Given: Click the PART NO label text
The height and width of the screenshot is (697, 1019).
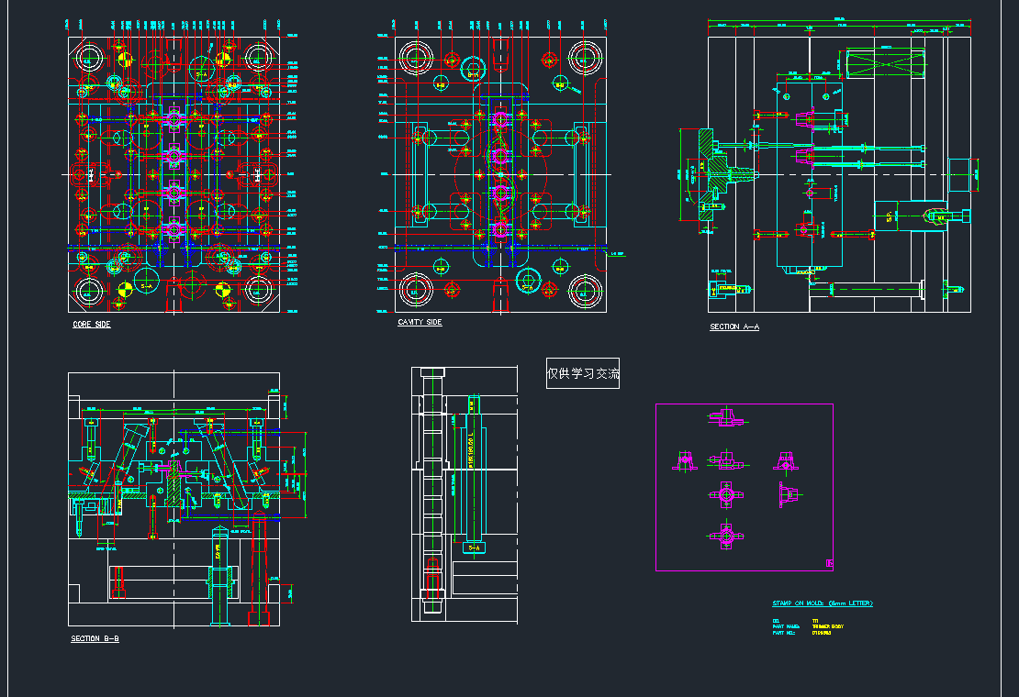Looking at the screenshot, I should [x=786, y=633].
